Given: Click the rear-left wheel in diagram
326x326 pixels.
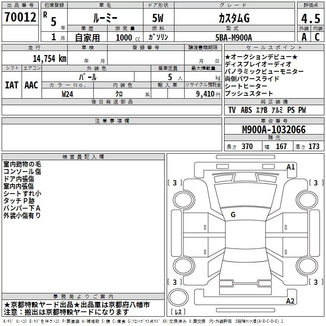Looking at the screenshot, I should (x=184, y=266).
